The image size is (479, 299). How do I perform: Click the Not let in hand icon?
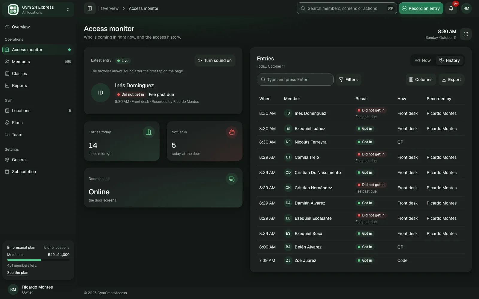[232, 132]
